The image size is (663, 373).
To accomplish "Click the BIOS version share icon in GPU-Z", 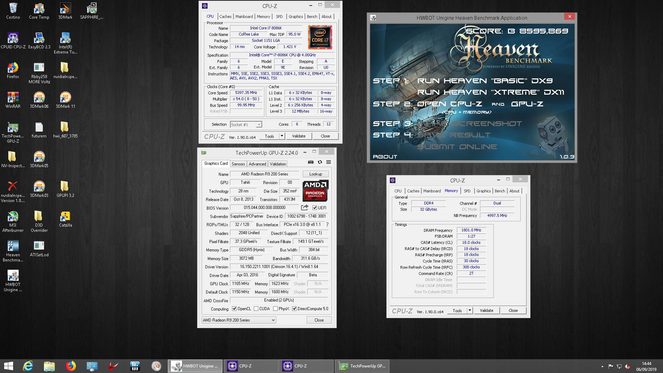I will (x=305, y=208).
